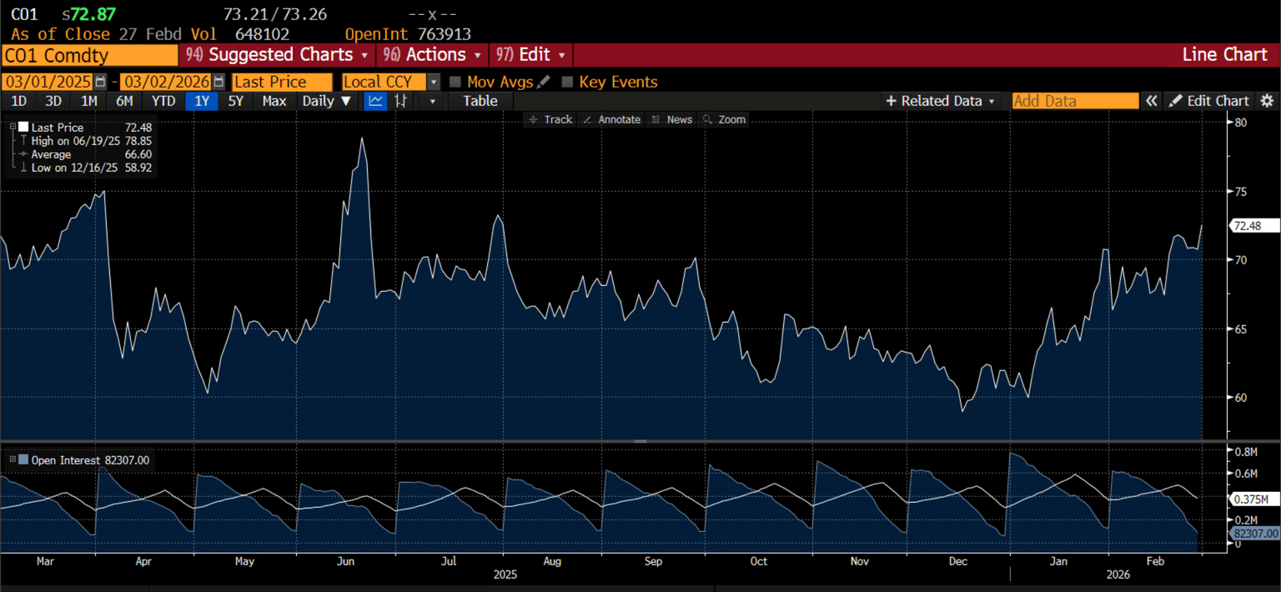Open the Table view button
Viewport: 1281px width, 592px height.
[480, 101]
